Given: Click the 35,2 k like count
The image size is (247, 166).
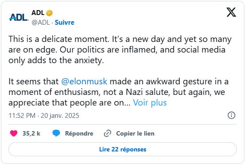Looking at the screenshot, I should 31,133.
